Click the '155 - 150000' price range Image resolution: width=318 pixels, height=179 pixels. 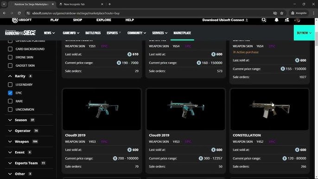click(296, 69)
